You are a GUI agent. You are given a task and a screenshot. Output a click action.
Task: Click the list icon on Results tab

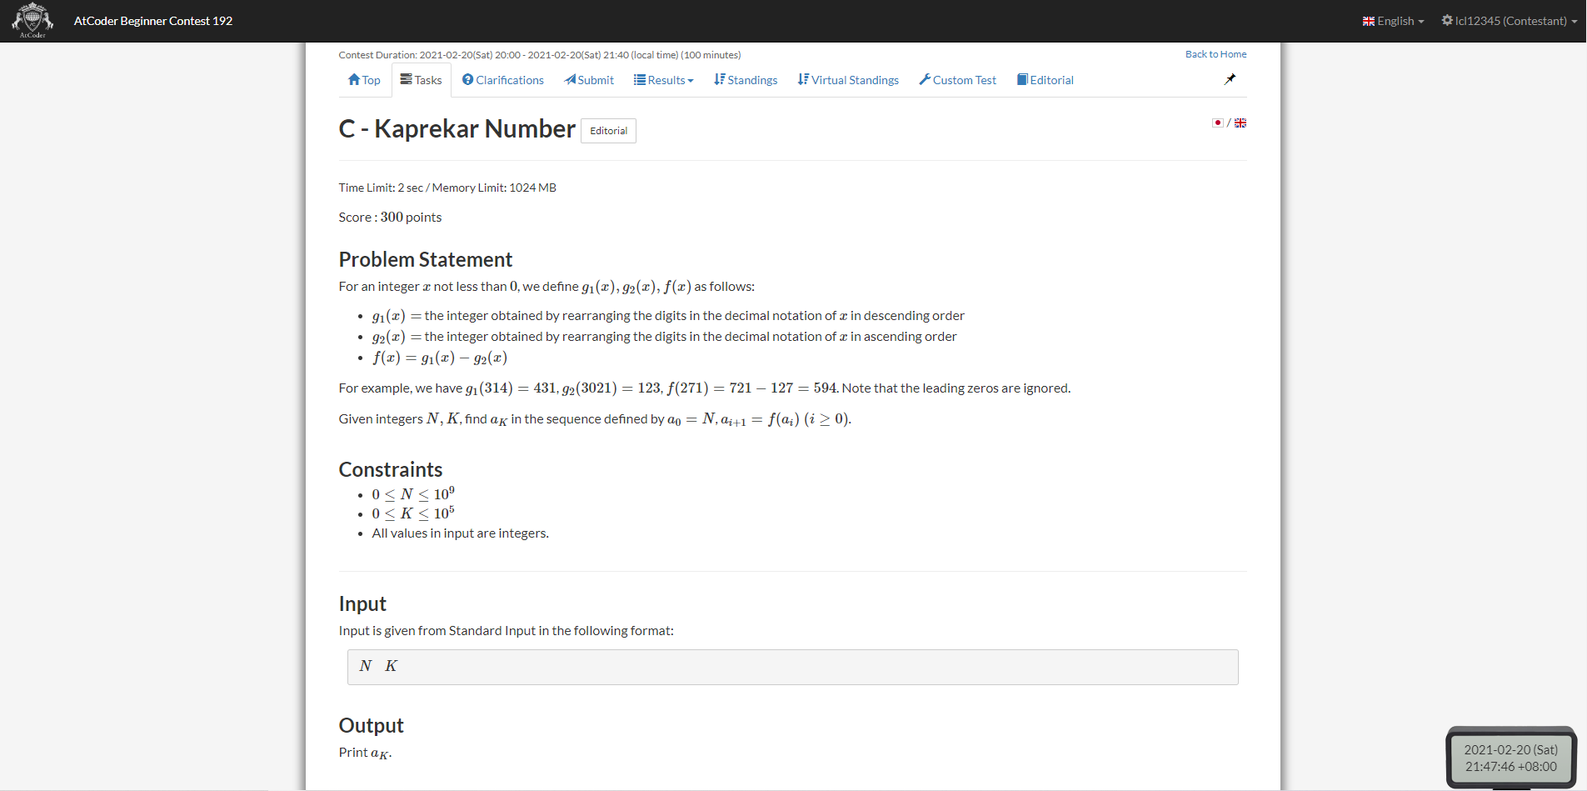[640, 80]
